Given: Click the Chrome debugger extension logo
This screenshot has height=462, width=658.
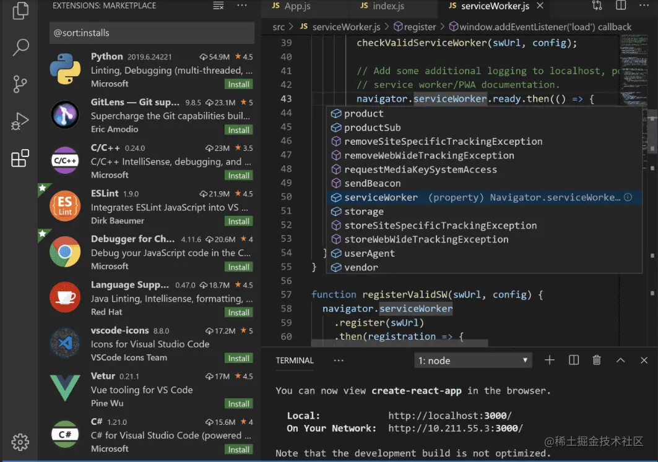Looking at the screenshot, I should coord(65,252).
